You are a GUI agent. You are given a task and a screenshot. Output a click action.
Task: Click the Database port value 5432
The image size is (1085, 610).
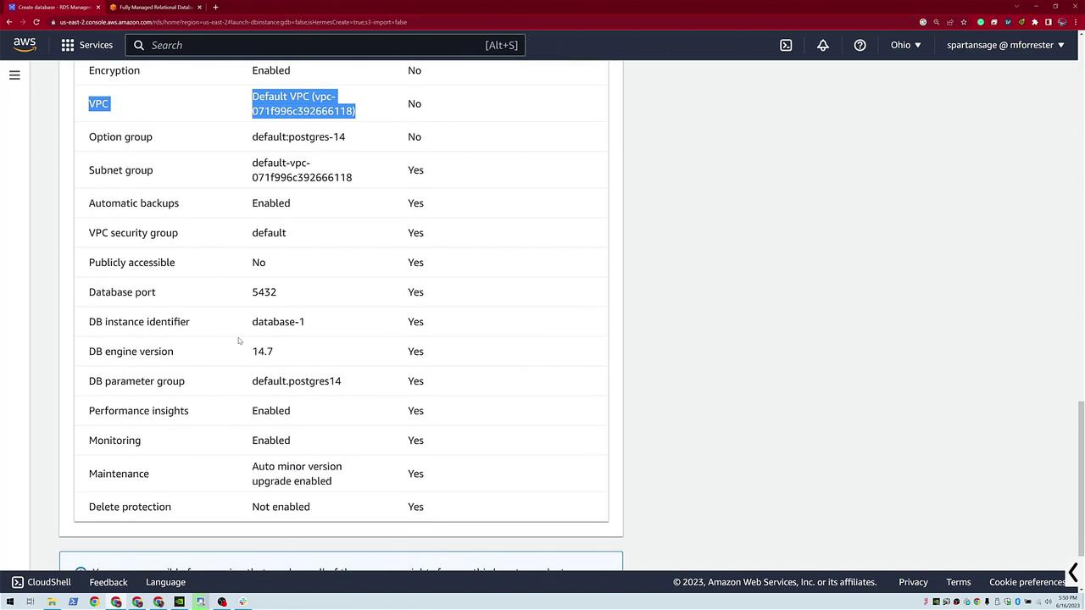point(264,292)
